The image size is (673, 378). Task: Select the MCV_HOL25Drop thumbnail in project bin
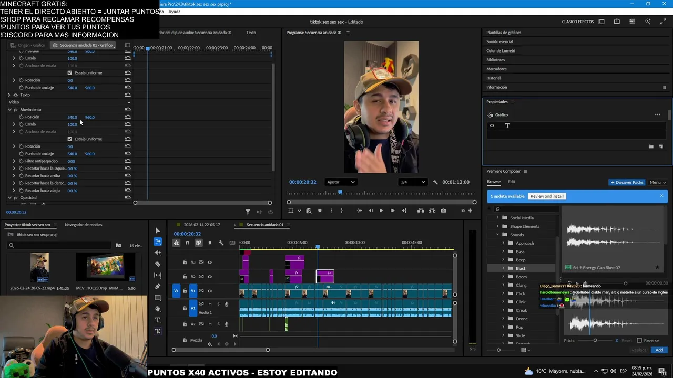point(106,267)
